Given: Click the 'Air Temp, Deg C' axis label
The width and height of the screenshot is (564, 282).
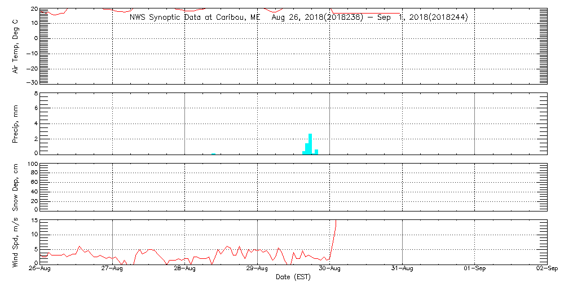Looking at the screenshot, I should tap(16, 46).
